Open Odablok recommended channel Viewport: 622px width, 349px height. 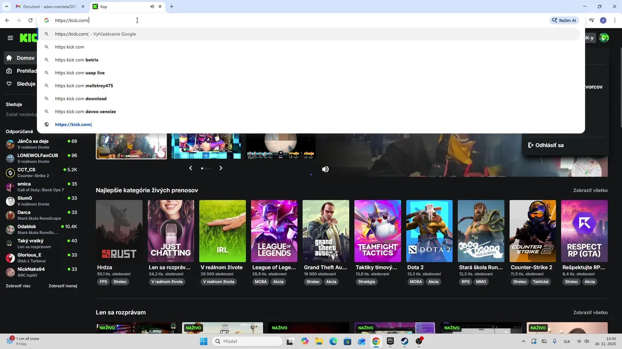click(41, 229)
